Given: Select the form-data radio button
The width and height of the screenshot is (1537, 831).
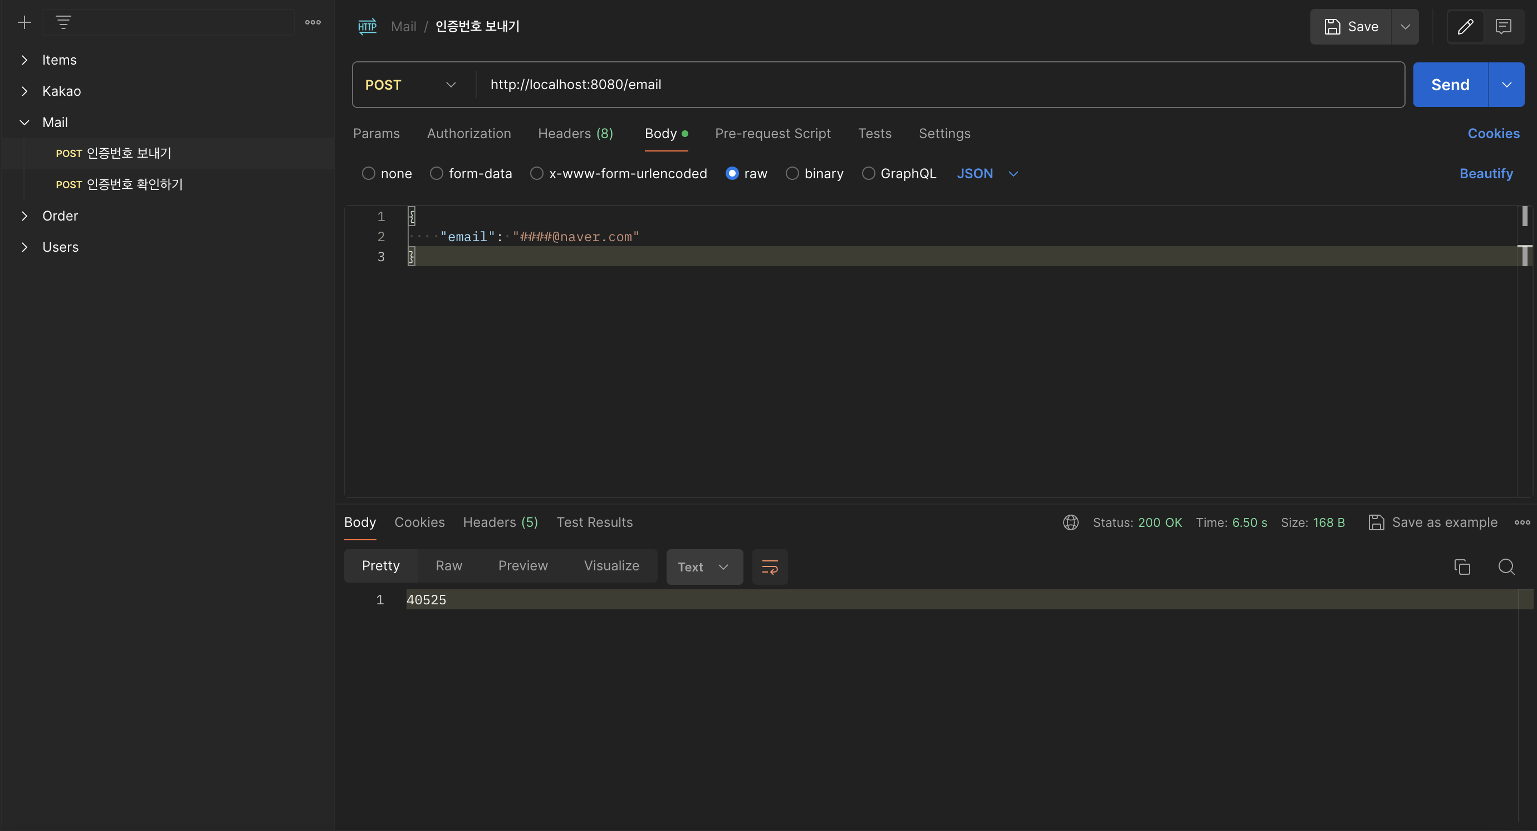Looking at the screenshot, I should [x=437, y=174].
